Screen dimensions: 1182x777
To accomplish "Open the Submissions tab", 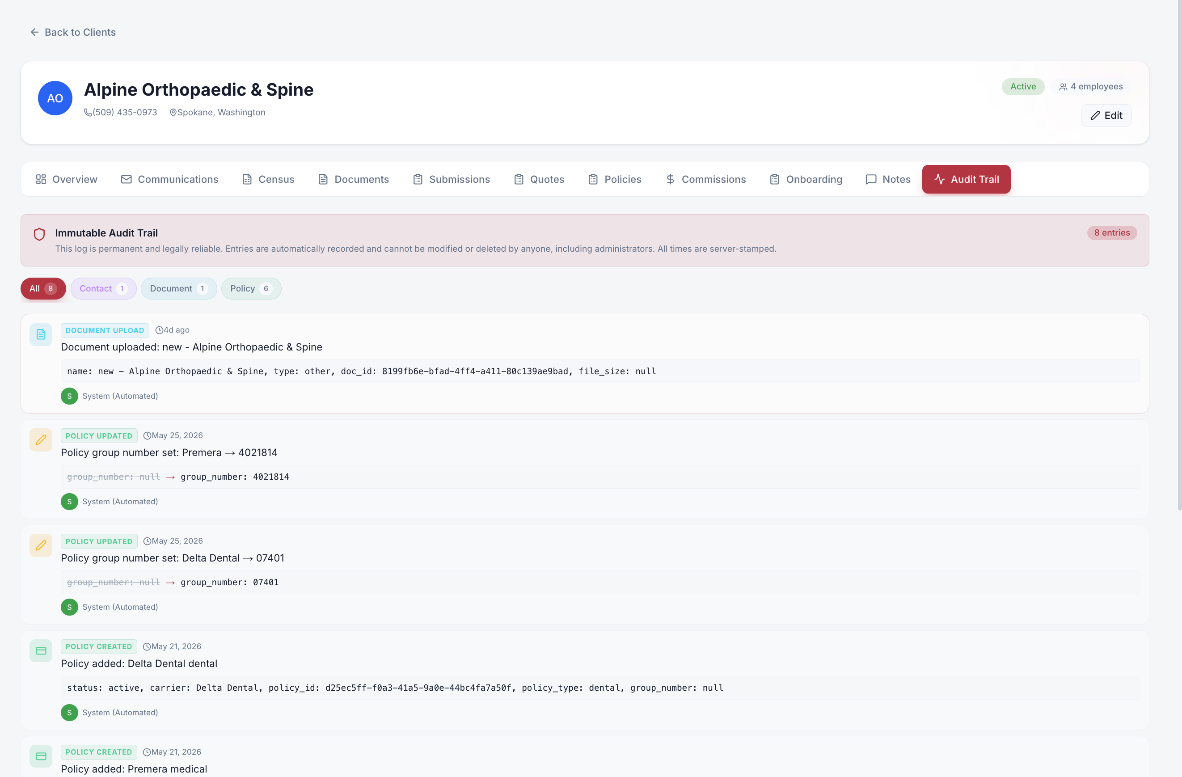I will coord(452,179).
